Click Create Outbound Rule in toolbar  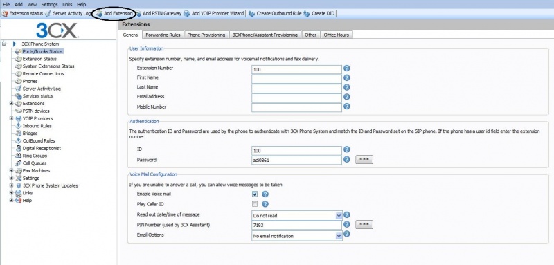tap(275, 13)
